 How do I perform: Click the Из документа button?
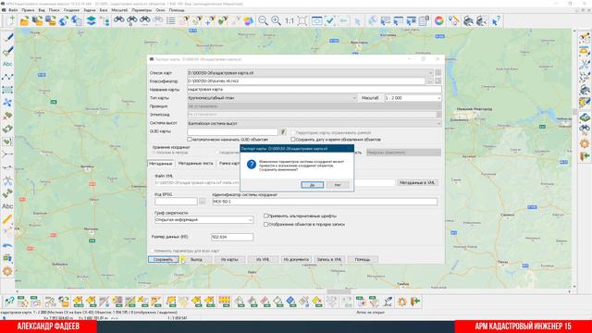(296, 259)
